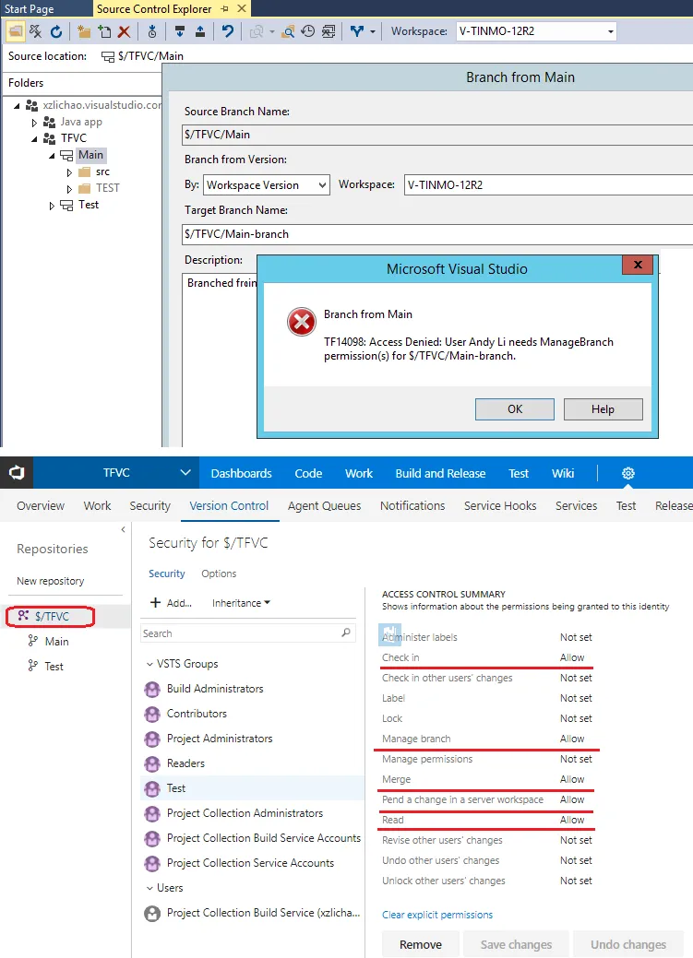
Task: Click the find in source control icon
Action: 288,31
